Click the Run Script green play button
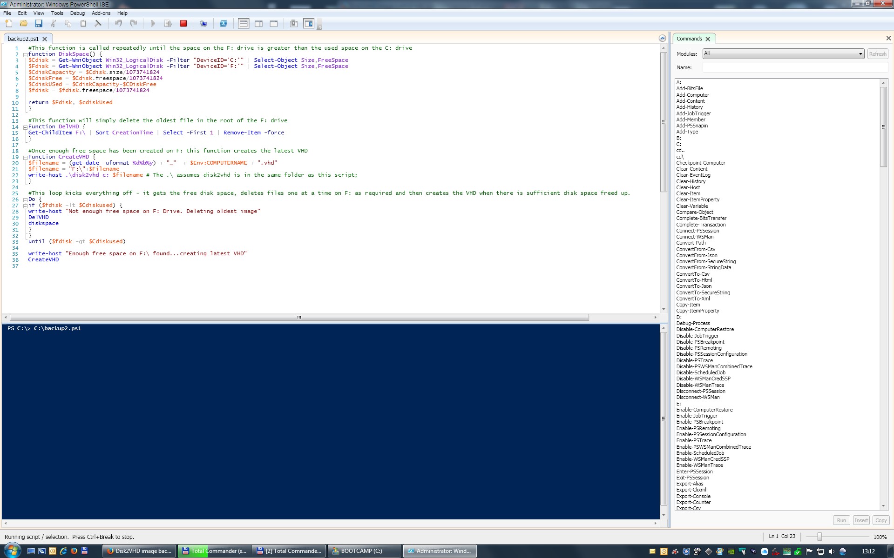This screenshot has width=894, height=558. [153, 24]
